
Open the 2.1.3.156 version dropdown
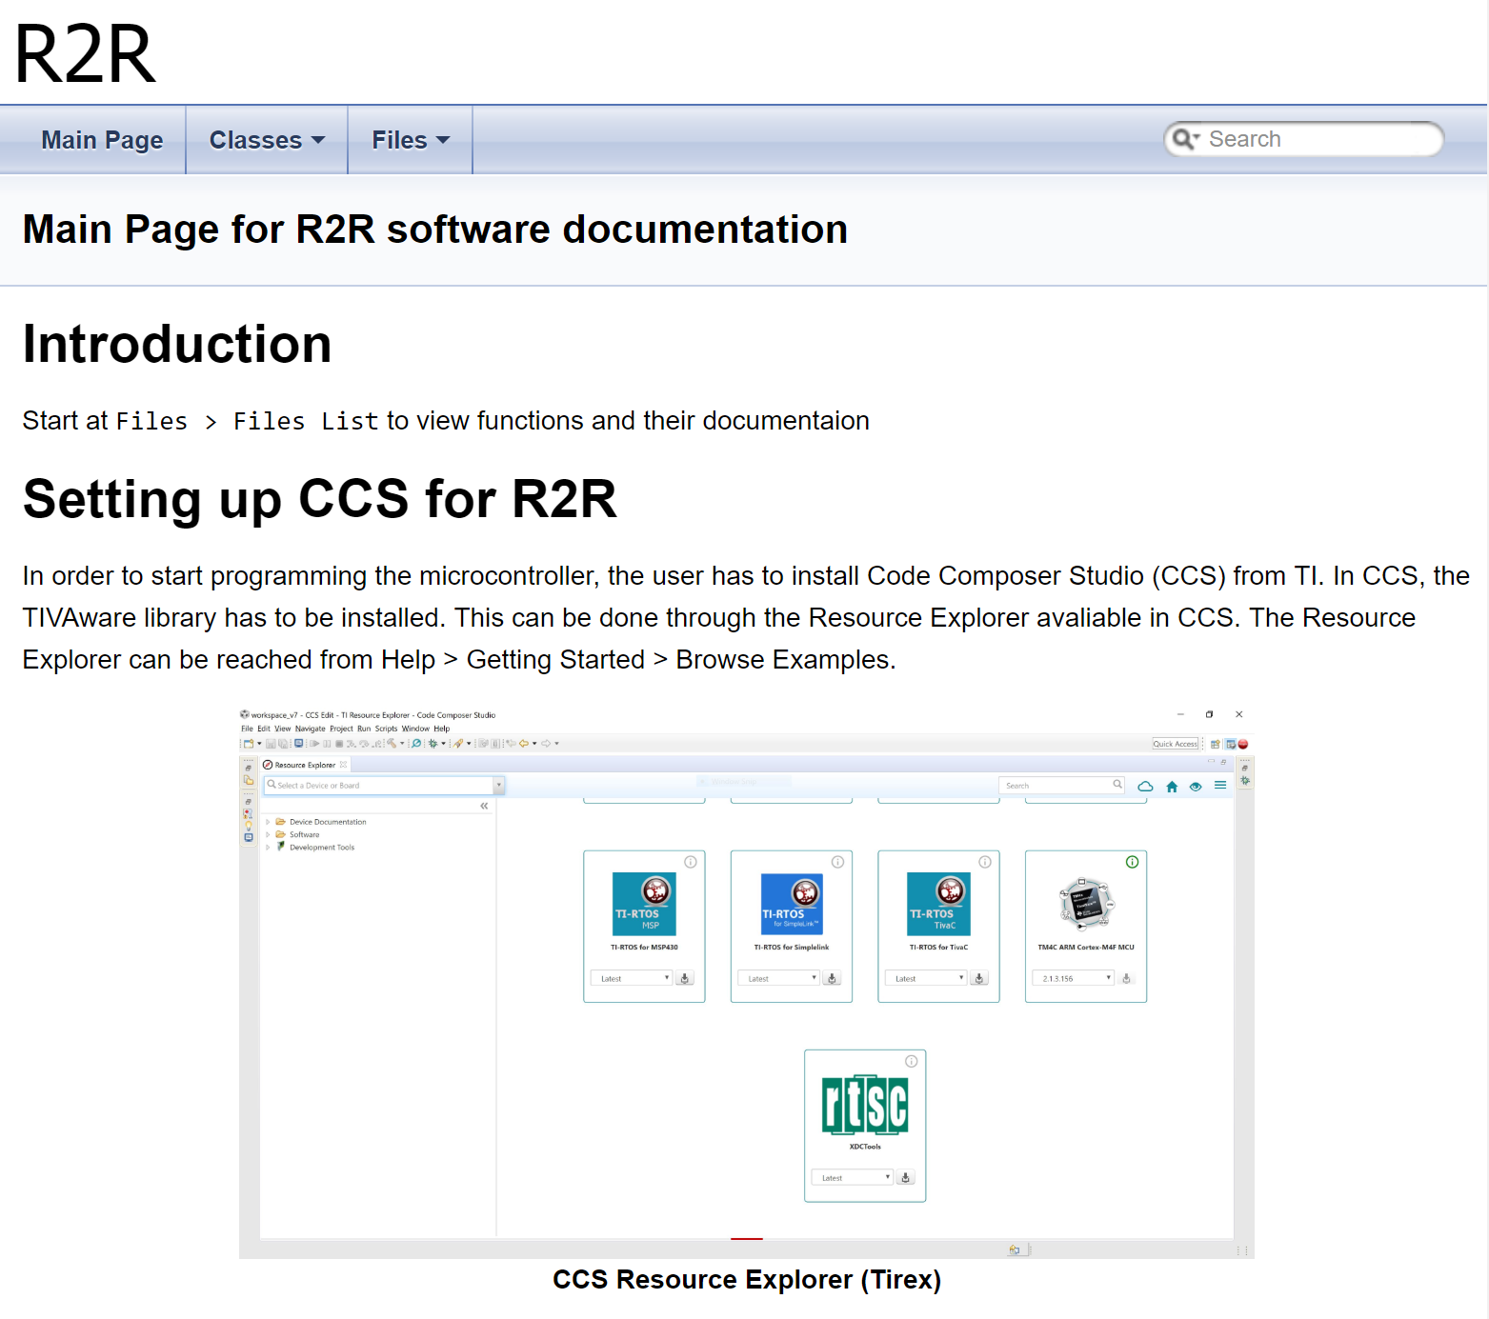pyautogui.click(x=1108, y=977)
